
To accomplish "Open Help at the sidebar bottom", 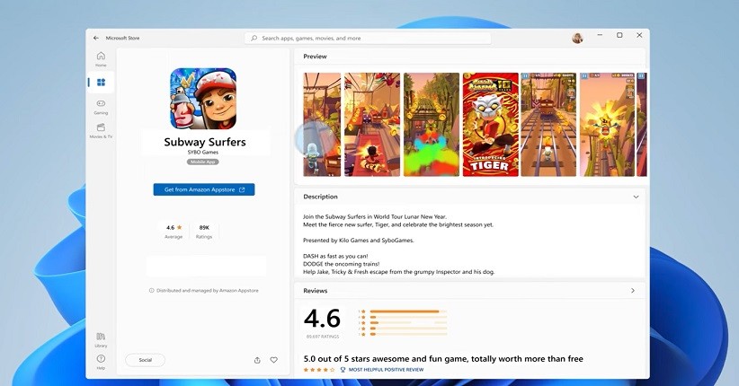I will (101, 362).
